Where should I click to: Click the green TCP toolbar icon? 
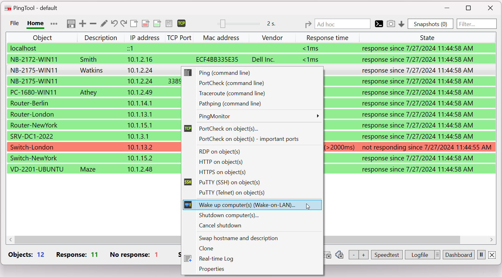click(181, 23)
